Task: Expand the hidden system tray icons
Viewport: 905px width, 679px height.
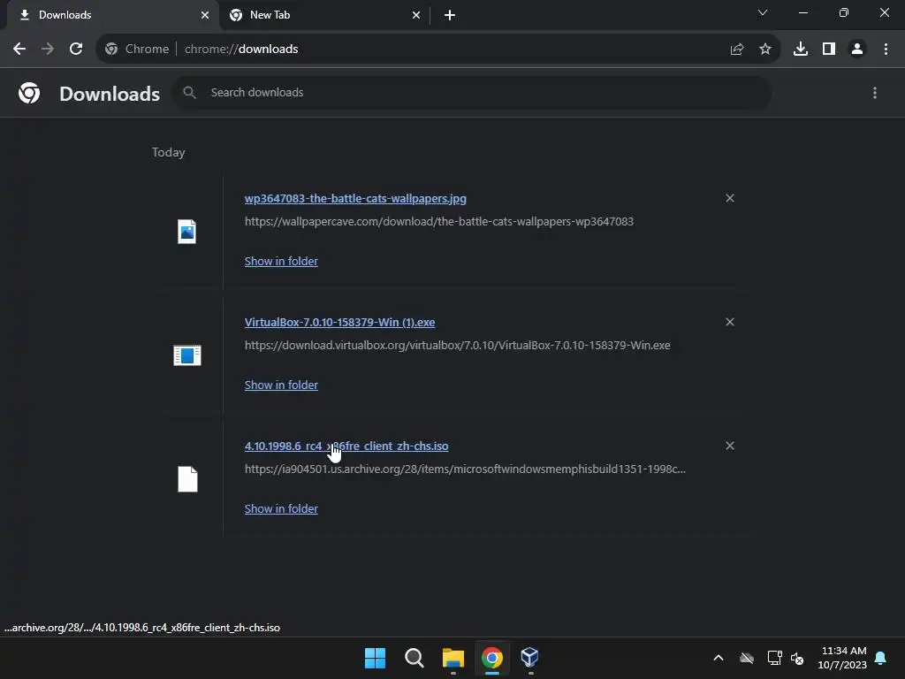Action: [x=719, y=658]
